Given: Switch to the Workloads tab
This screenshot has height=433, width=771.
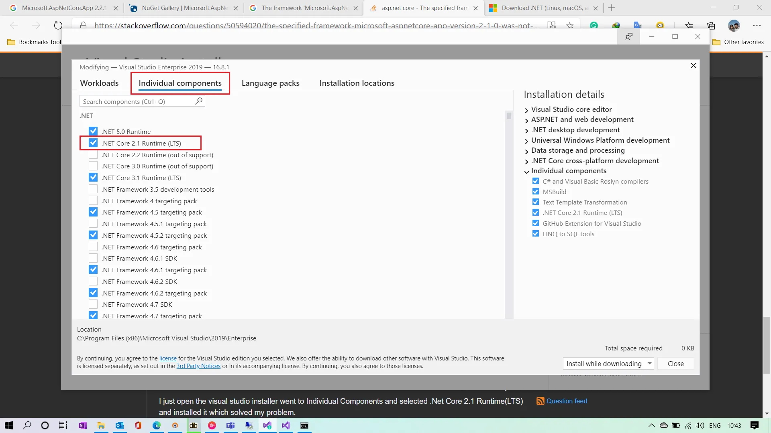Looking at the screenshot, I should coord(99,83).
